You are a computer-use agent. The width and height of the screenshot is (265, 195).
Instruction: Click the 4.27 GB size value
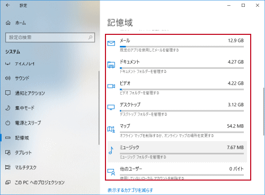pyautogui.click(x=236, y=62)
